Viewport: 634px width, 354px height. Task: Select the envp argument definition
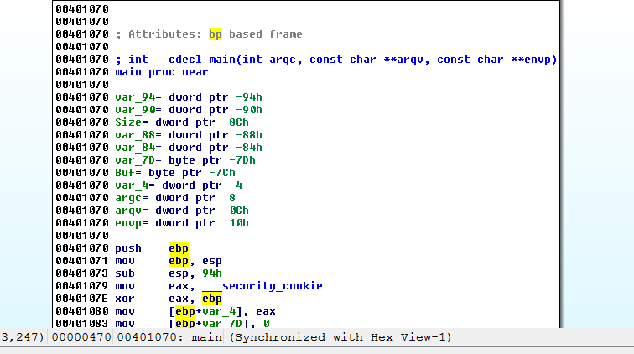coord(127,223)
